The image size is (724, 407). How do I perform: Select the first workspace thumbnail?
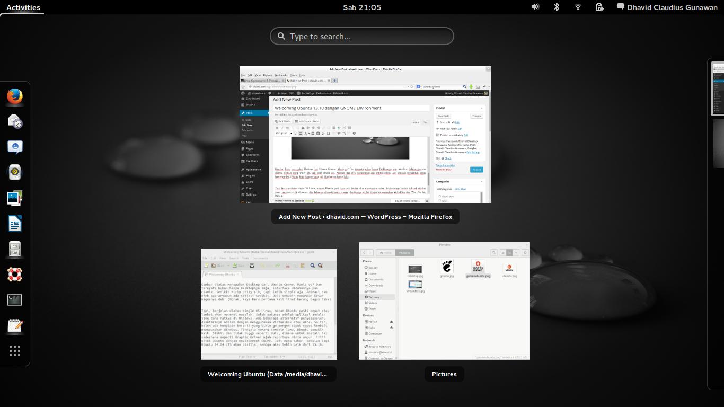pyautogui.click(x=718, y=89)
